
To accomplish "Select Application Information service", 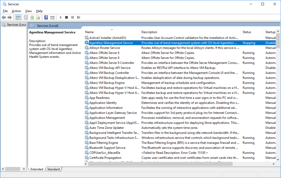I will click(x=180, y=108).
